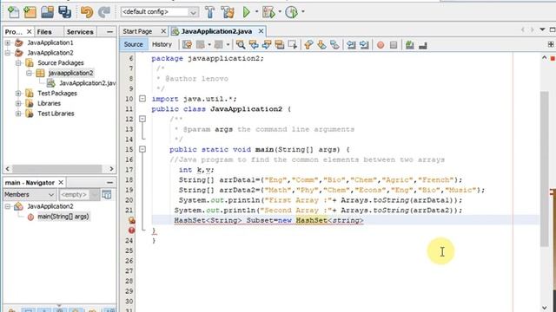Click the Find Selection magnifier icon
Image resolution: width=556 pixels, height=312 pixels.
coord(241,44)
